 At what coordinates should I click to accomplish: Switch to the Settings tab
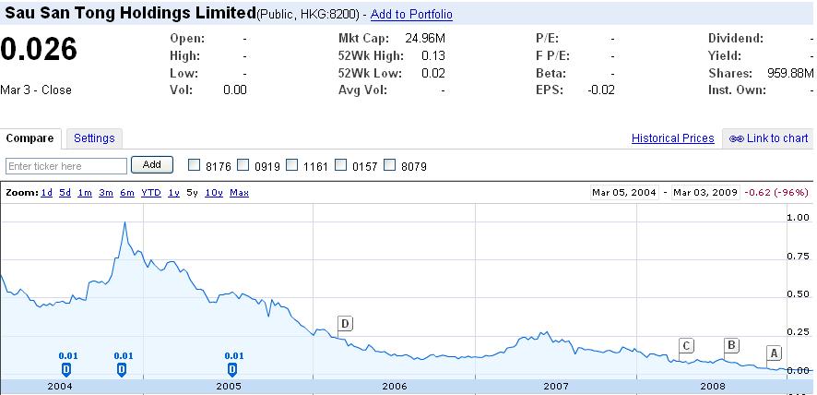tap(94, 138)
